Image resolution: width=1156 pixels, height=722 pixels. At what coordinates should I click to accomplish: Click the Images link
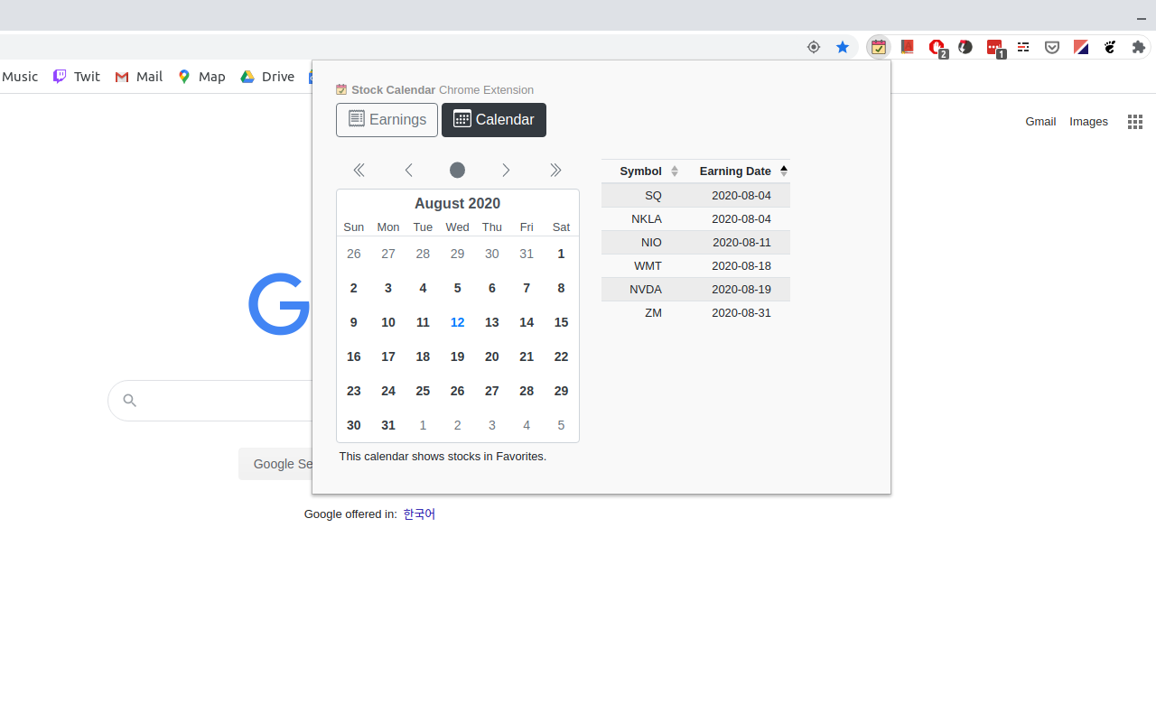[1088, 121]
